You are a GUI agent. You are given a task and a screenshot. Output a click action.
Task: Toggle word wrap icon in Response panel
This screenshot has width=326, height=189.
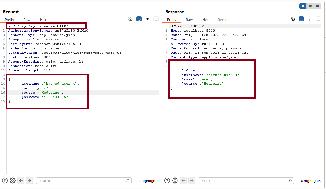click(x=301, y=19)
